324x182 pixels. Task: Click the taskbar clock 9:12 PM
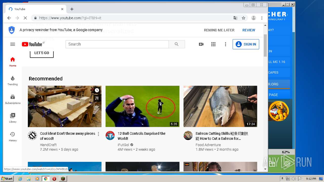(x=311, y=179)
